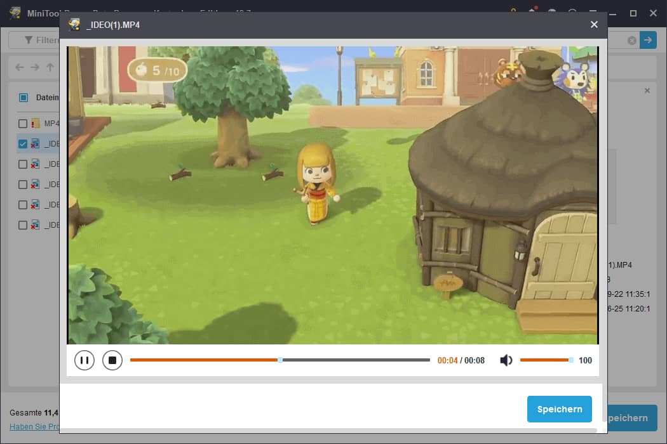
Task: Click Speichern in the preview dialog
Action: coord(559,409)
